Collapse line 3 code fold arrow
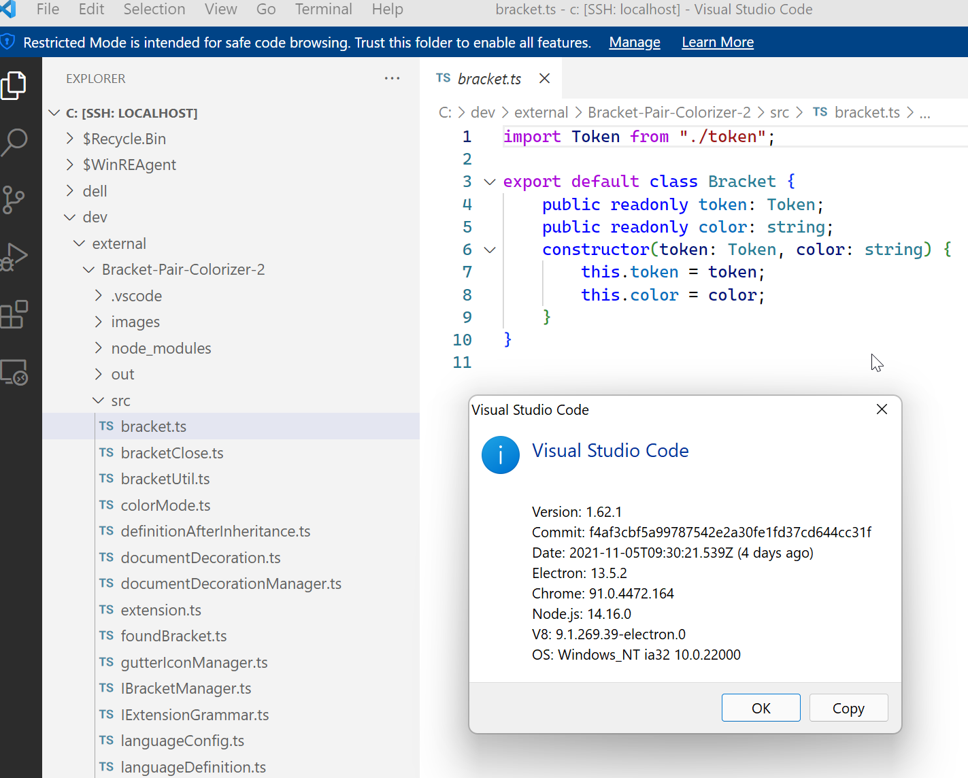This screenshot has width=968, height=778. click(x=489, y=182)
